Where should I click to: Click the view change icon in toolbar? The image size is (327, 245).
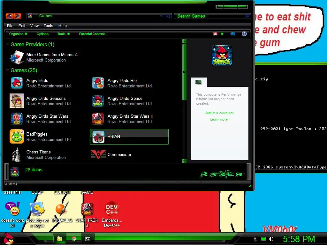[215, 34]
